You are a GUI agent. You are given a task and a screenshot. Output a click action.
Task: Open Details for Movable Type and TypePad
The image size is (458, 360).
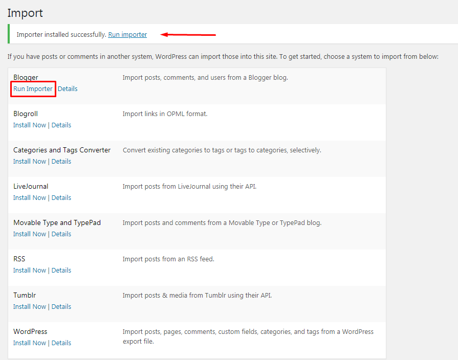[x=61, y=234]
